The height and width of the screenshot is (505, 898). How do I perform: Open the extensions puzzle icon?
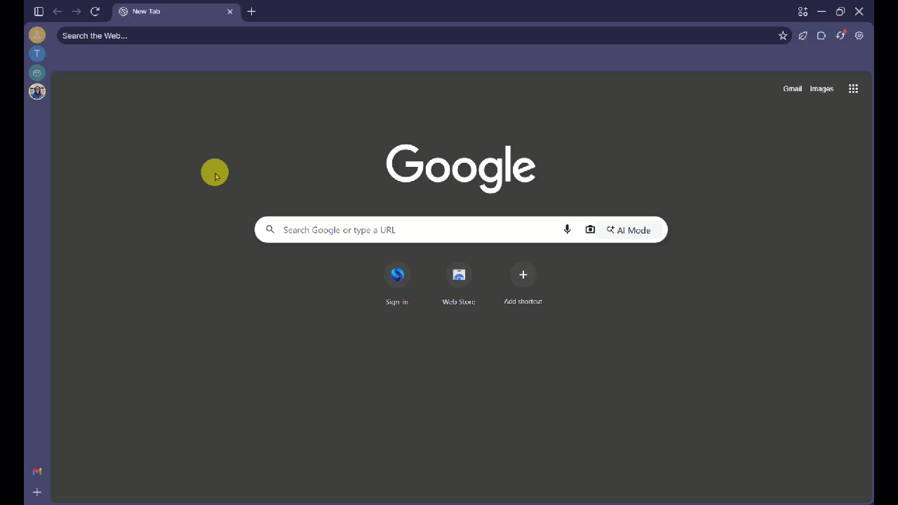pyautogui.click(x=822, y=36)
